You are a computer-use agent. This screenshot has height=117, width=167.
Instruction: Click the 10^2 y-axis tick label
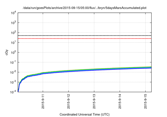click(x=14, y=33)
